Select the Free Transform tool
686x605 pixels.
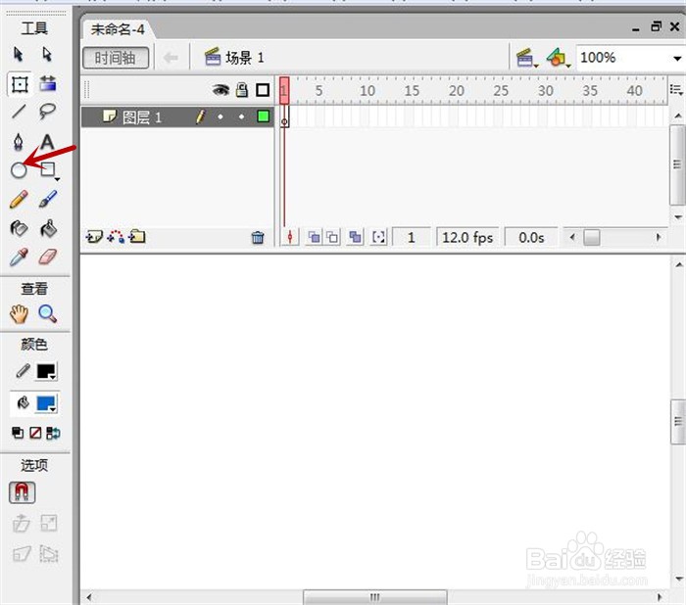20,84
